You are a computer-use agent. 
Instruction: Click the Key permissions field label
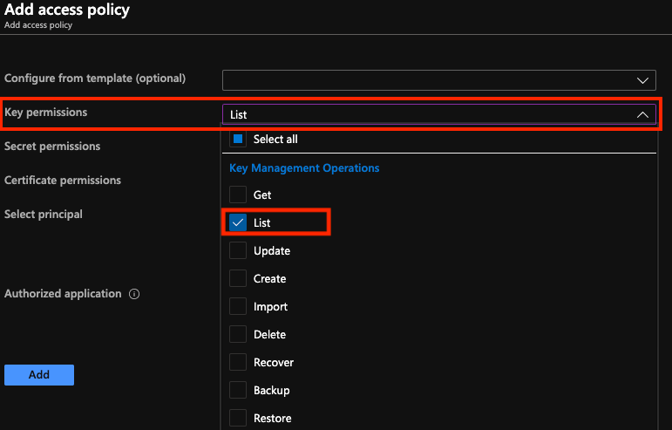point(46,113)
